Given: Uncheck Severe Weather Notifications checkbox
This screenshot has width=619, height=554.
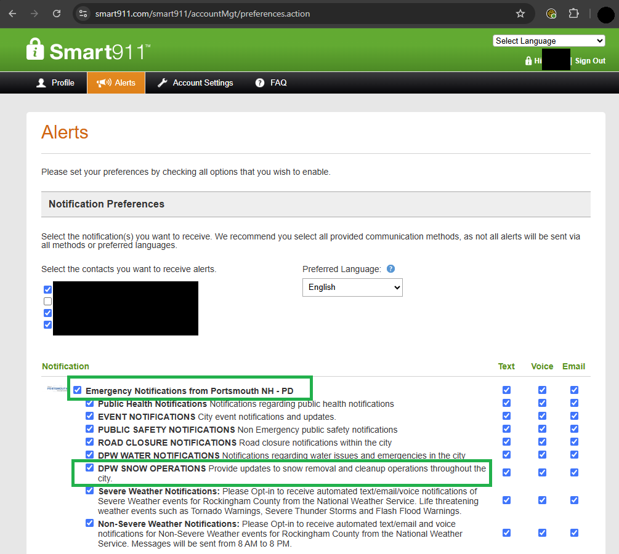Looking at the screenshot, I should (89, 491).
